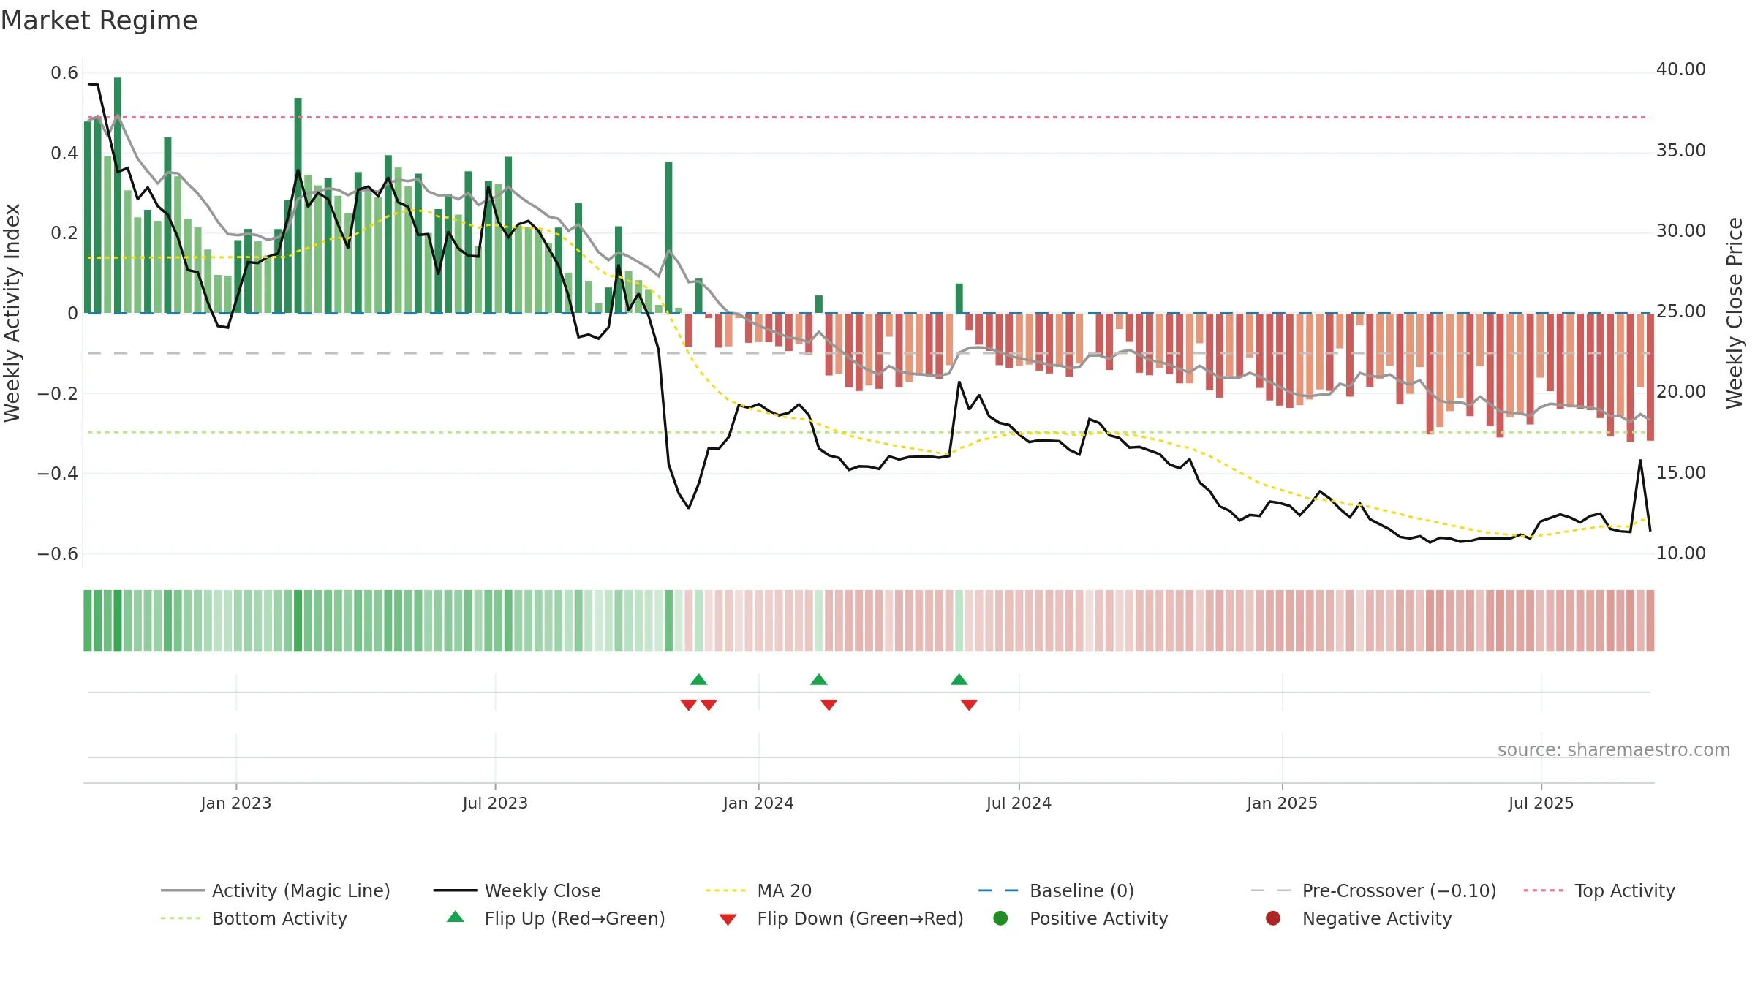Click the Positive Activity legend label

[x=1098, y=918]
